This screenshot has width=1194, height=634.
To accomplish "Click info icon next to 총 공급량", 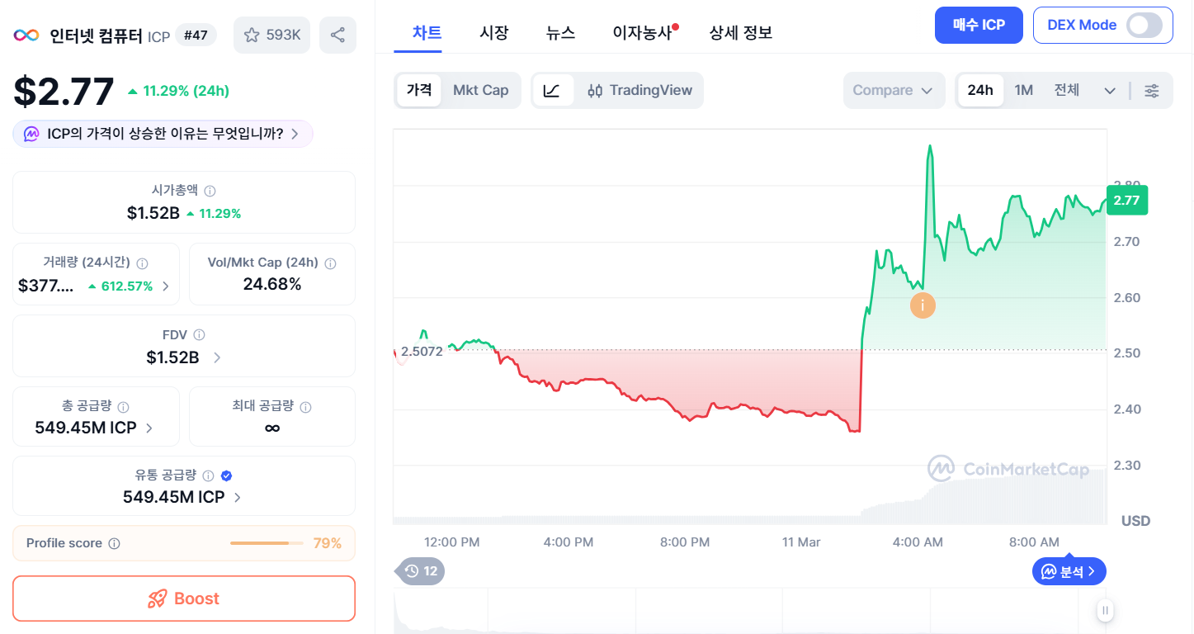I will tap(123, 407).
